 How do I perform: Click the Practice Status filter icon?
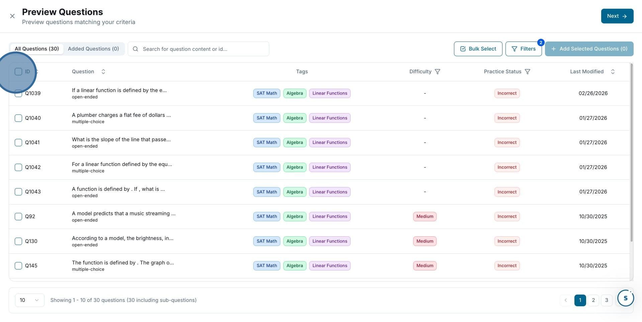(x=527, y=72)
